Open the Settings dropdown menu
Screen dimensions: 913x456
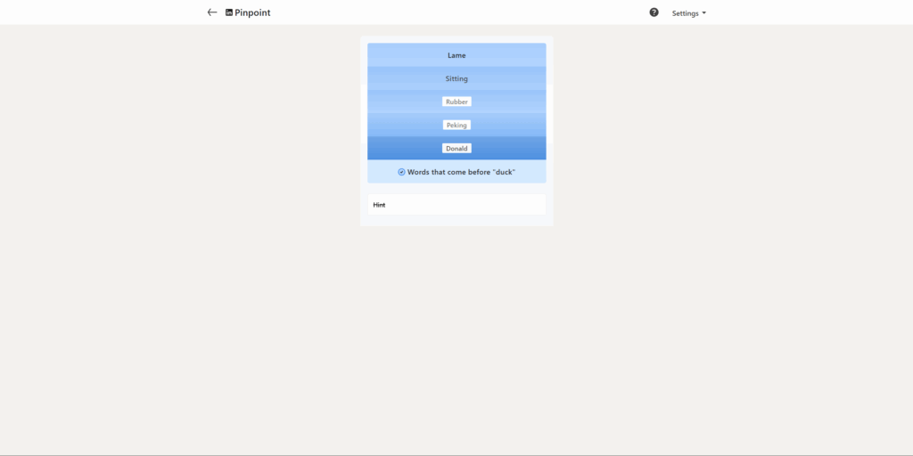click(686, 13)
